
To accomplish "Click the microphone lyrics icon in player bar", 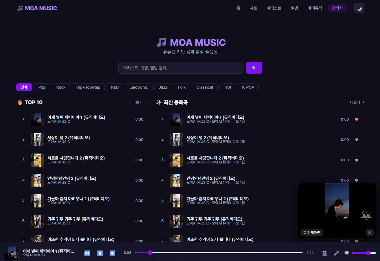I will (x=336, y=253).
